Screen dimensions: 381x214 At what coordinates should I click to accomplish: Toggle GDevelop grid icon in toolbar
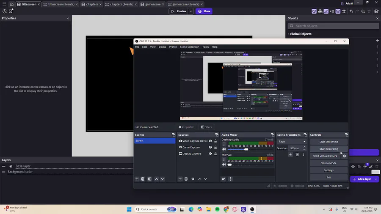coord(344,11)
